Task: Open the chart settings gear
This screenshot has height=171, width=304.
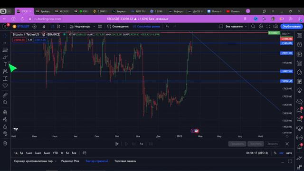Action: click(x=261, y=27)
